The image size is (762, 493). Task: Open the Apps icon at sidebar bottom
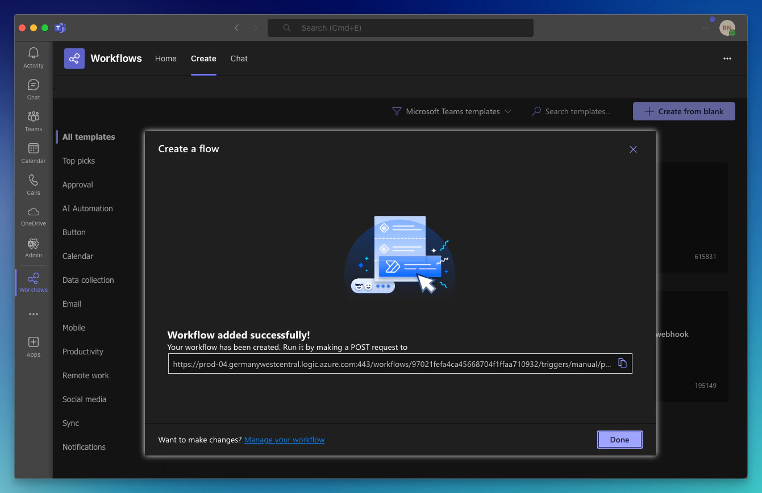point(33,345)
